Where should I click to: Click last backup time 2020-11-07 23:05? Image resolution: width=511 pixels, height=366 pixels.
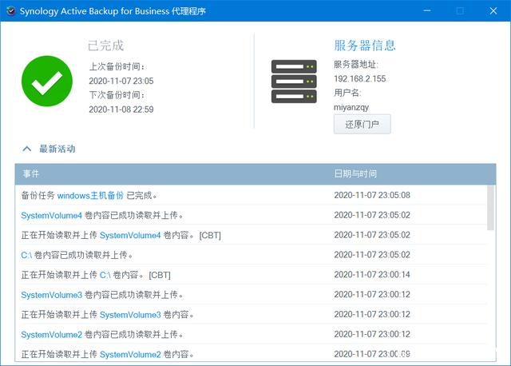pyautogui.click(x=121, y=81)
